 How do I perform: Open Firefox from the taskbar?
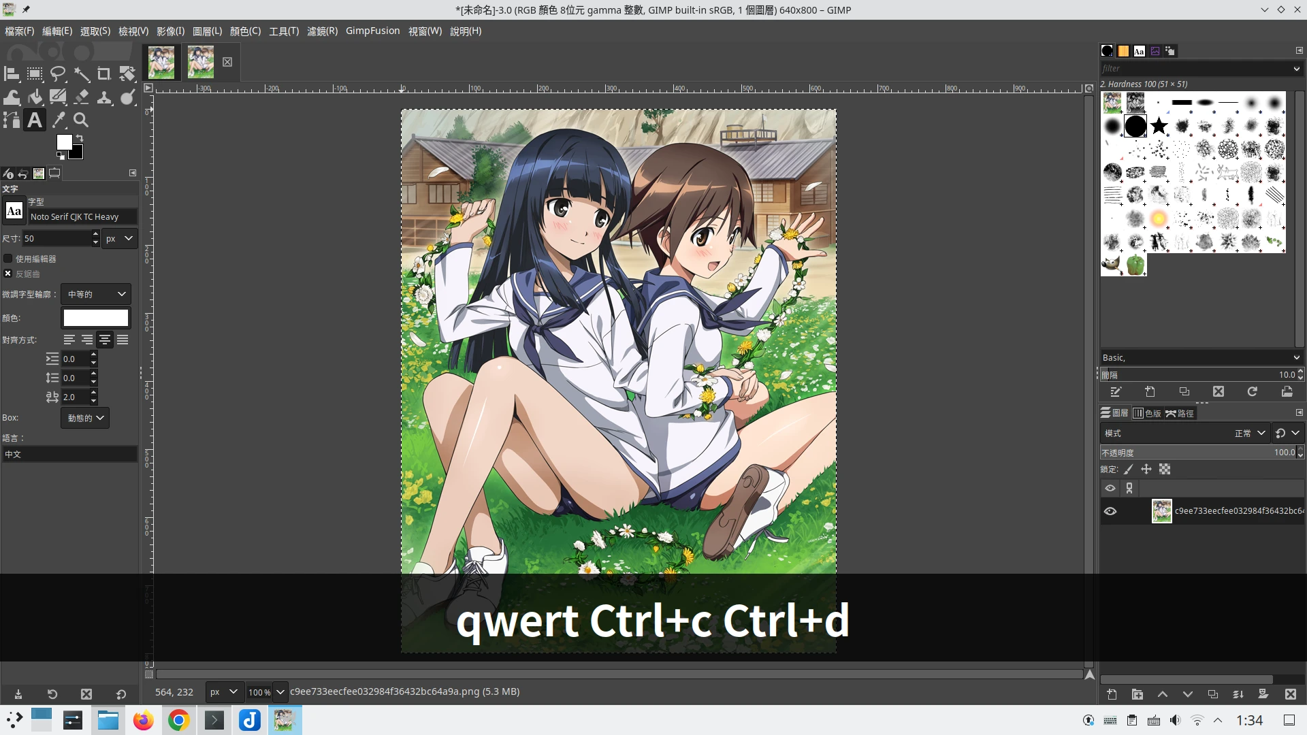143,720
